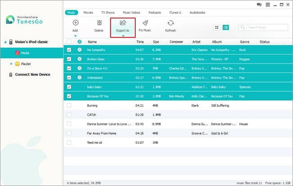Uncheck the Because Of You checkbox
The width and height of the screenshot is (293, 186).
69,96
